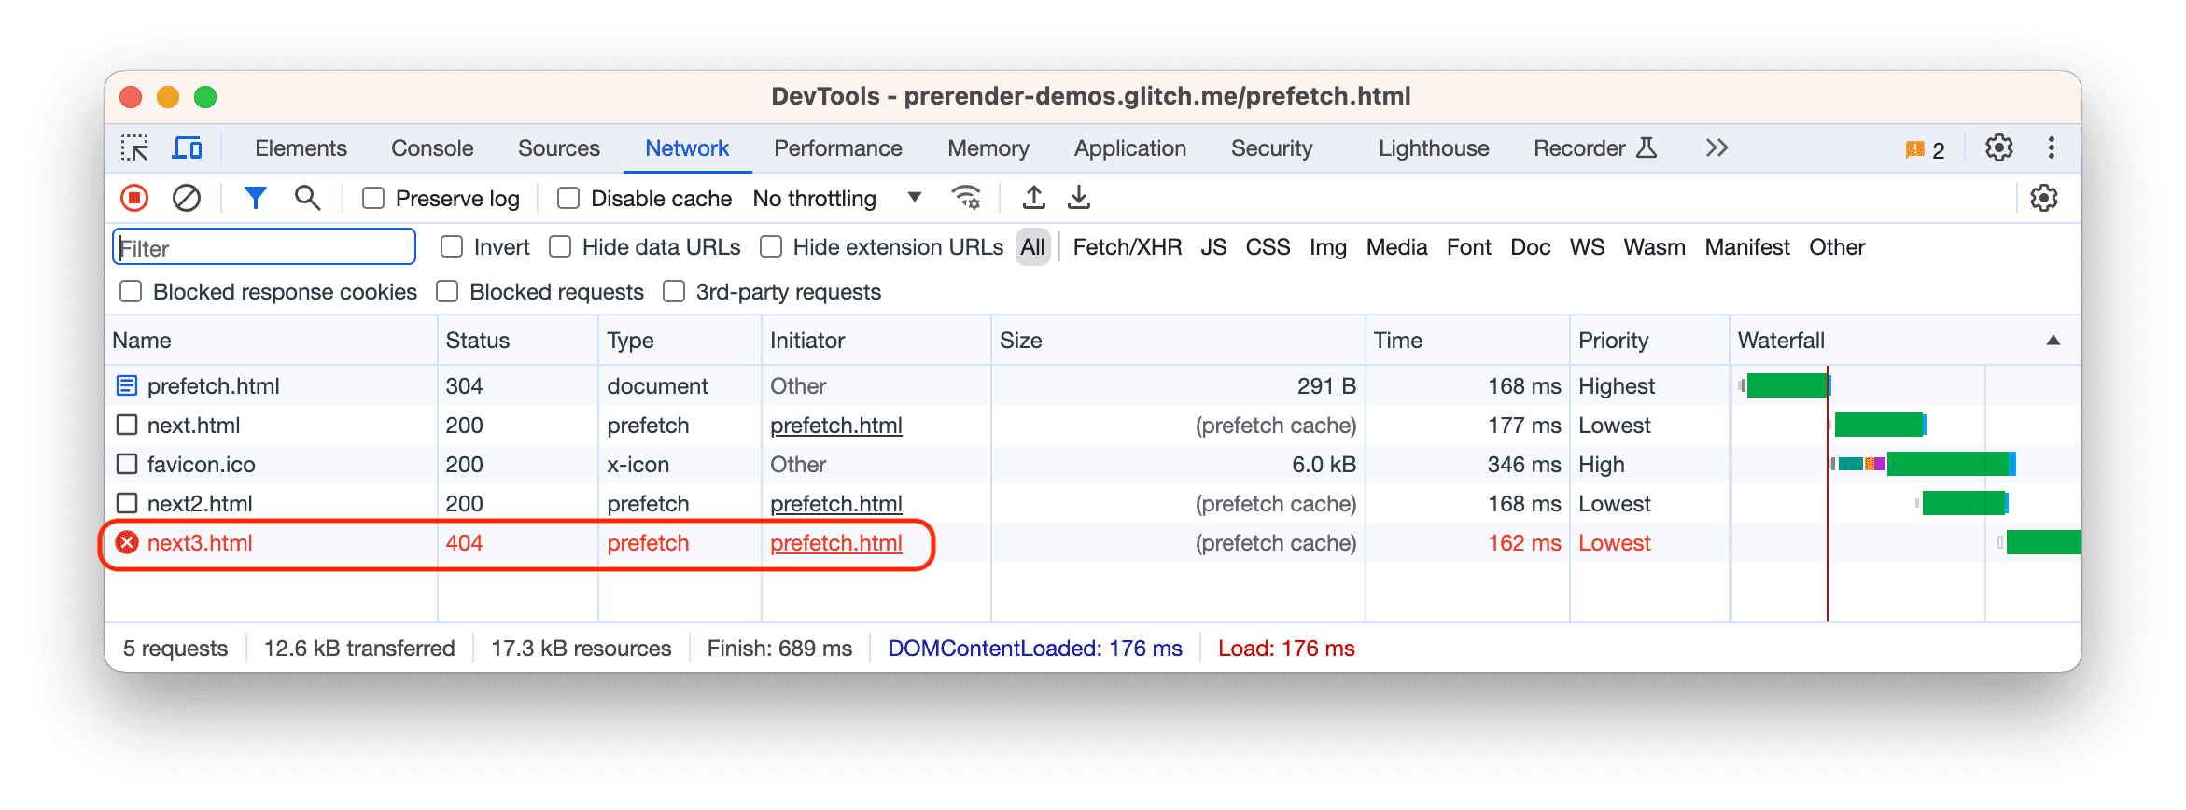
Task: Select the Fetch/XHR filter type
Action: [x=1127, y=247]
